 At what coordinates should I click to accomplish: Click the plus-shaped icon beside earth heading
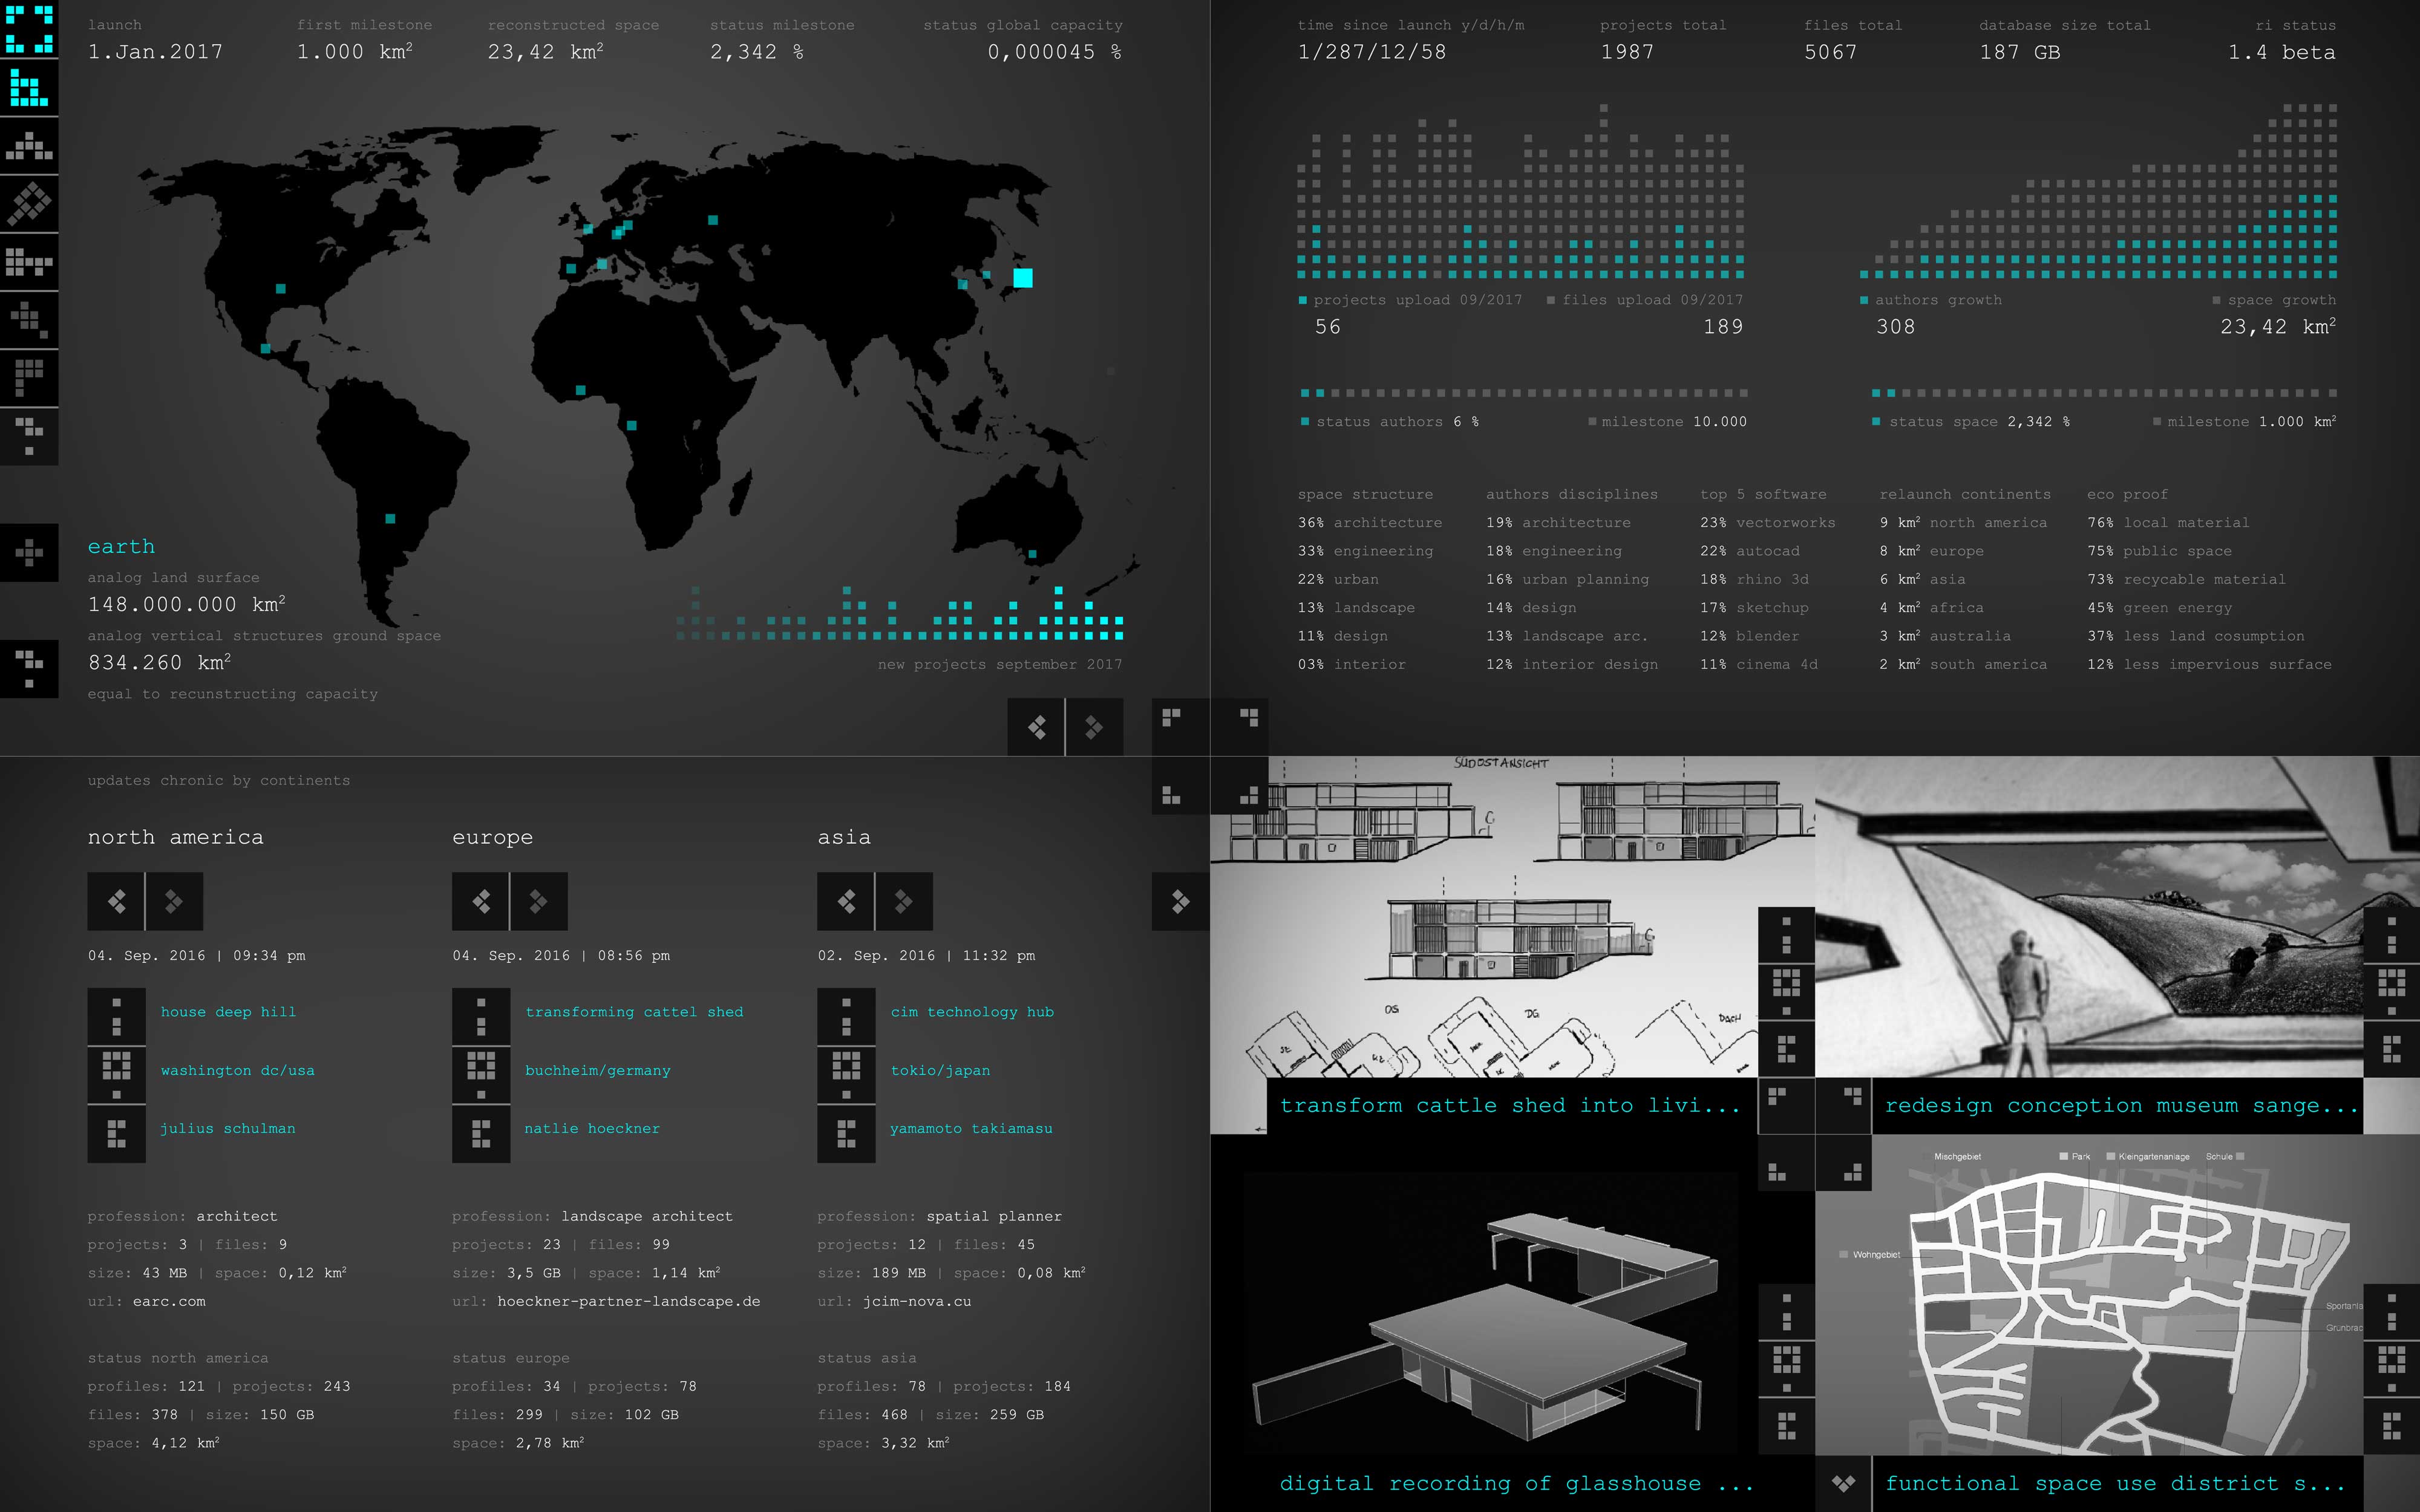29,552
